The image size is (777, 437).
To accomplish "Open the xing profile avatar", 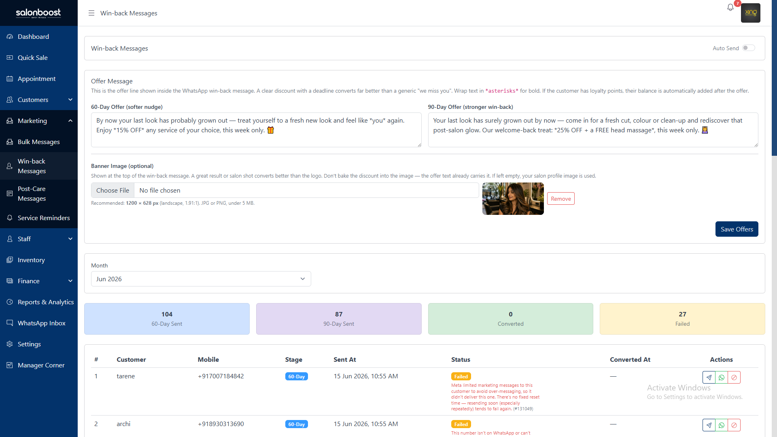I will pos(750,13).
